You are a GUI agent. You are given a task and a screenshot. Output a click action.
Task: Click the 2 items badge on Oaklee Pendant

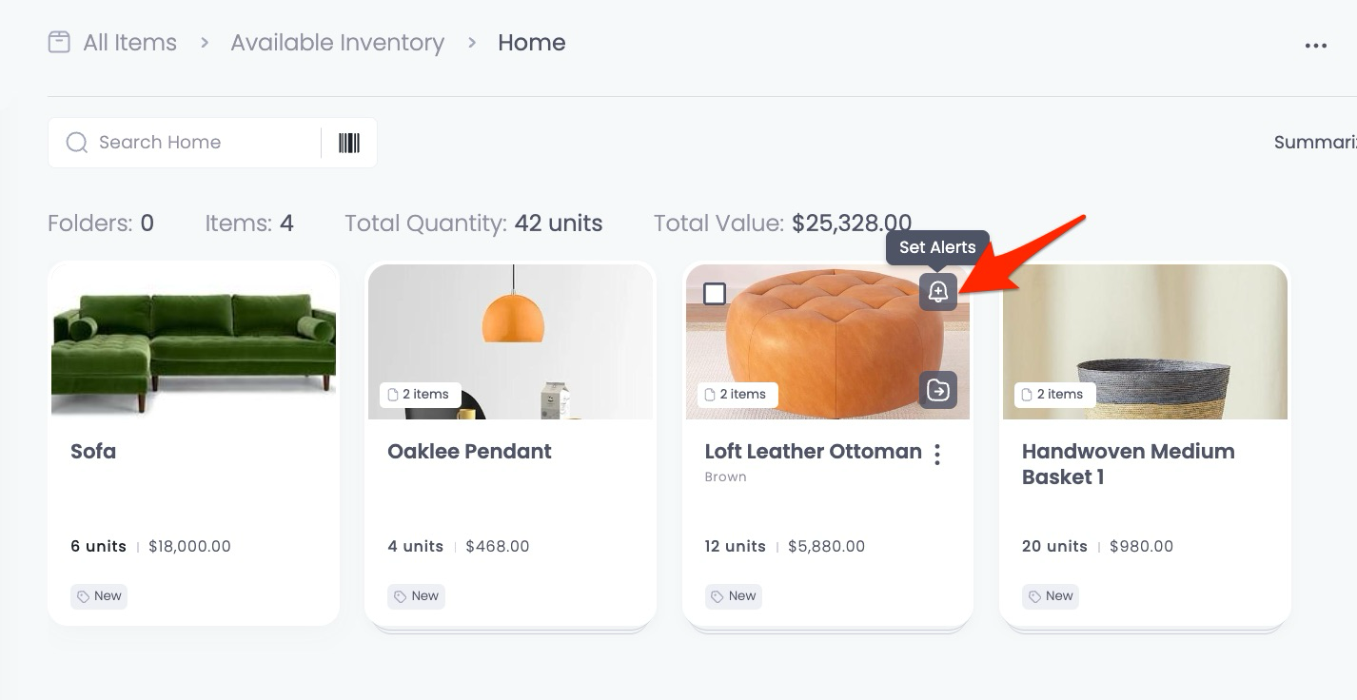[x=420, y=395]
